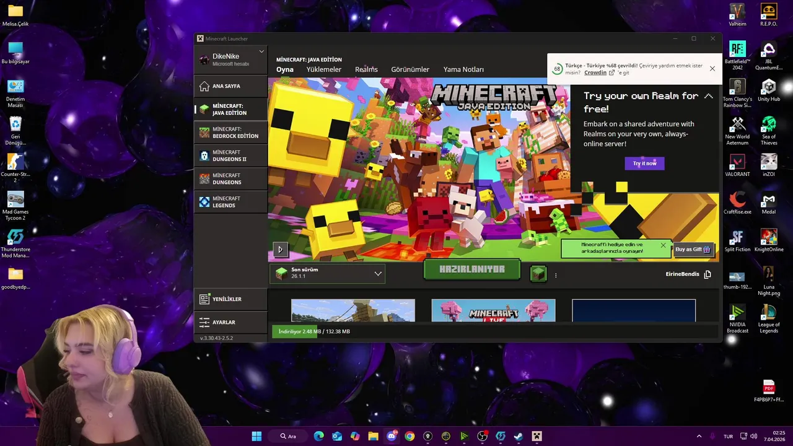This screenshot has height=446, width=793.
Task: Open Medal desktop shortcut
Action: coord(769,203)
